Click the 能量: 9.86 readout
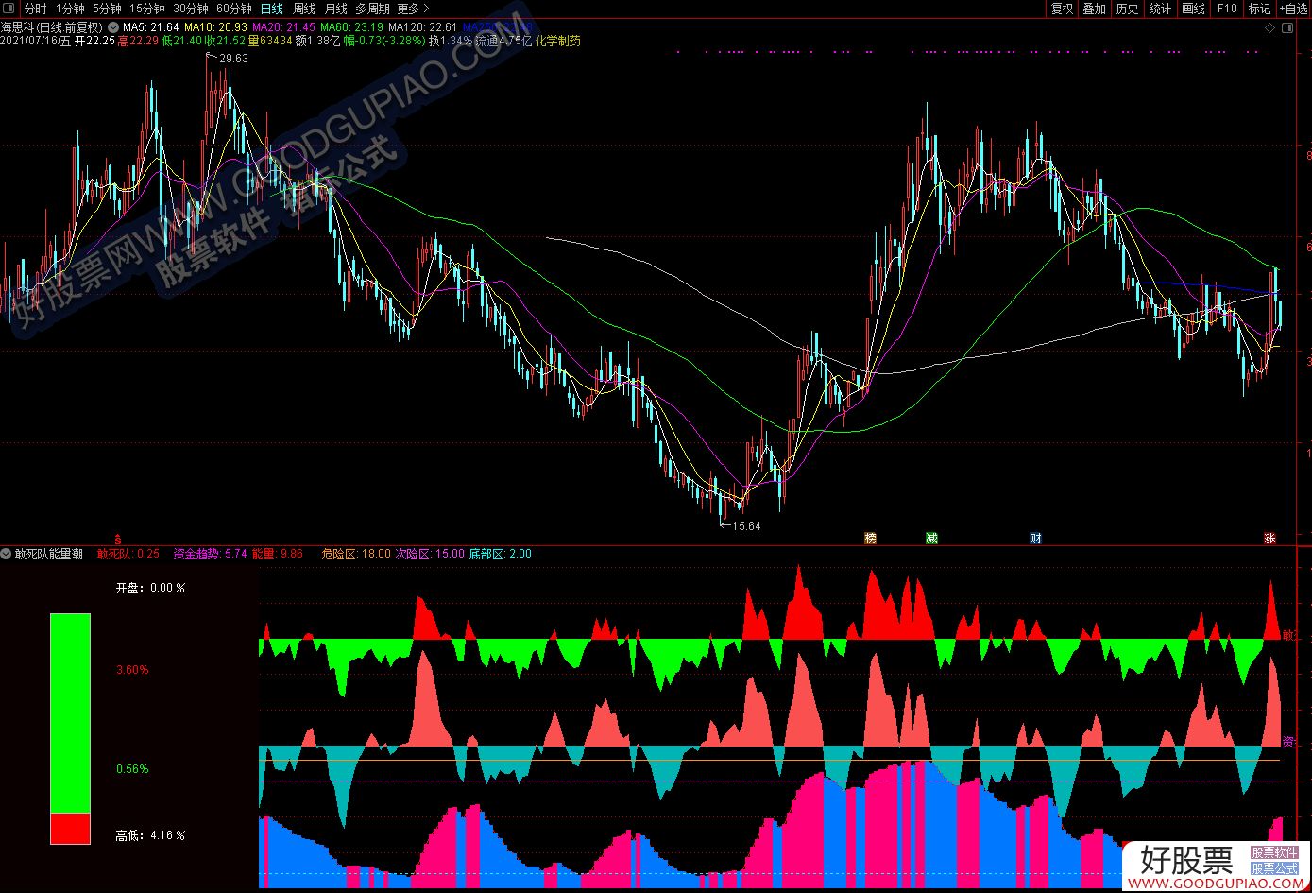 [278, 554]
